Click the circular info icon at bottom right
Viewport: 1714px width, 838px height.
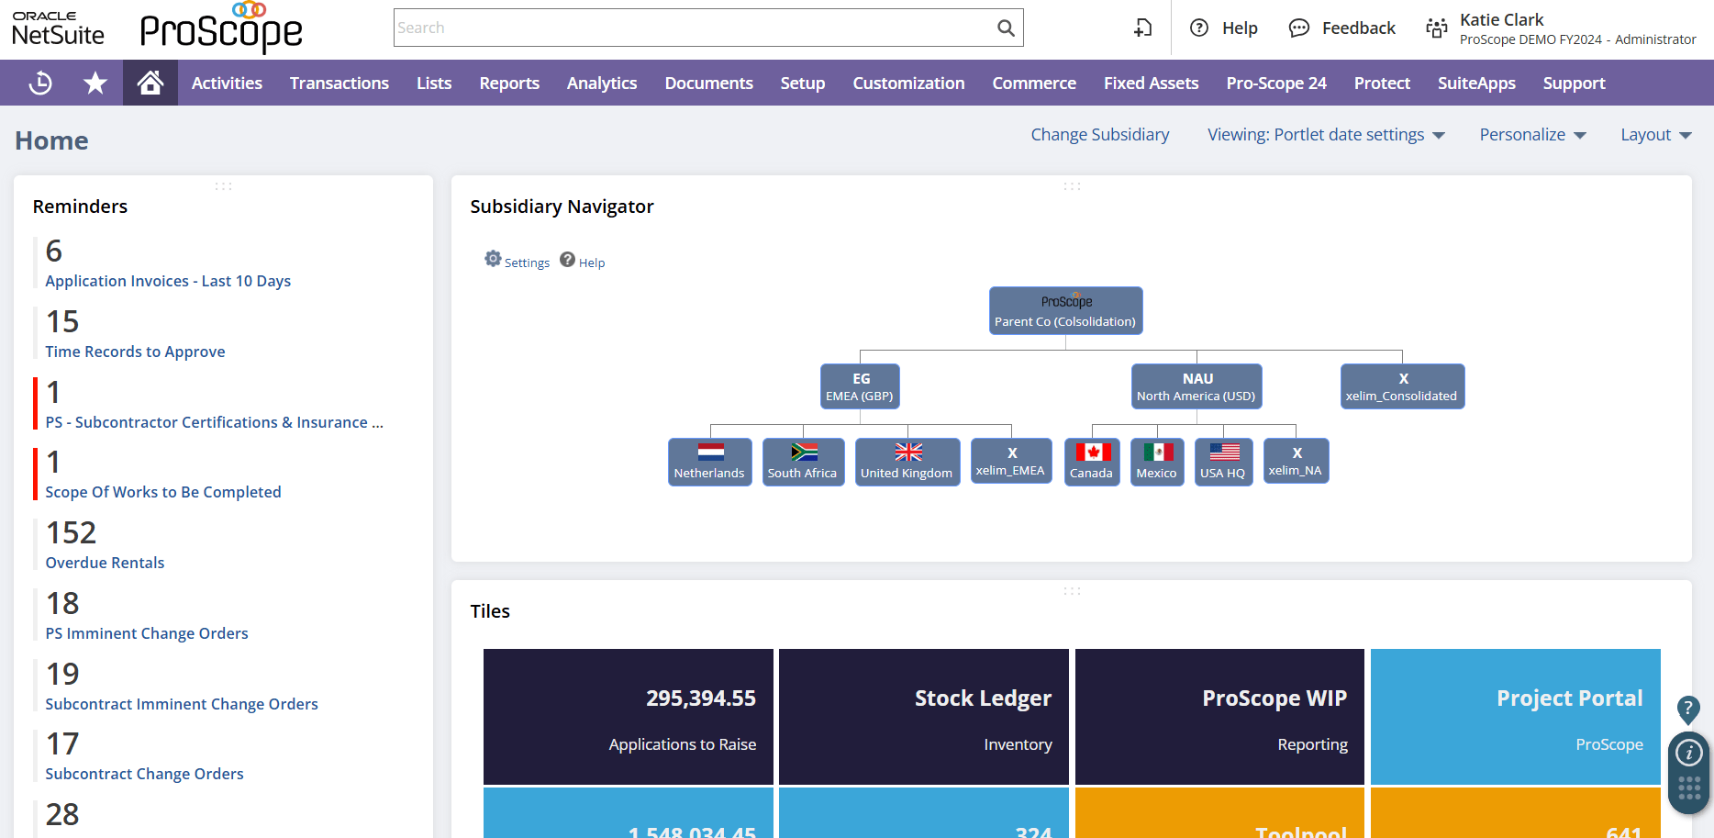click(x=1687, y=751)
